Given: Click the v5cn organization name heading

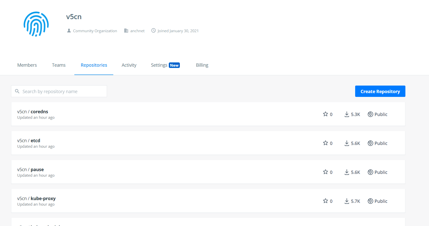Looking at the screenshot, I should tap(74, 17).
